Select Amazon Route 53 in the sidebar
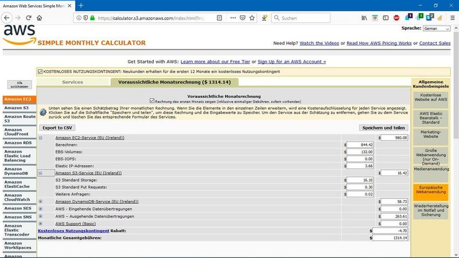459x258 pixels. click(20, 119)
